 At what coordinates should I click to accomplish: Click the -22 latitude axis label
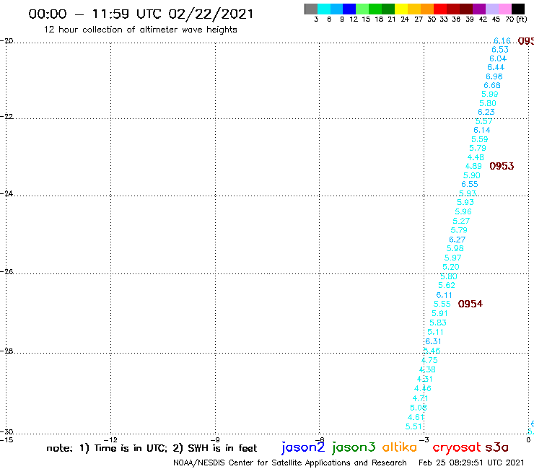pyautogui.click(x=6, y=116)
